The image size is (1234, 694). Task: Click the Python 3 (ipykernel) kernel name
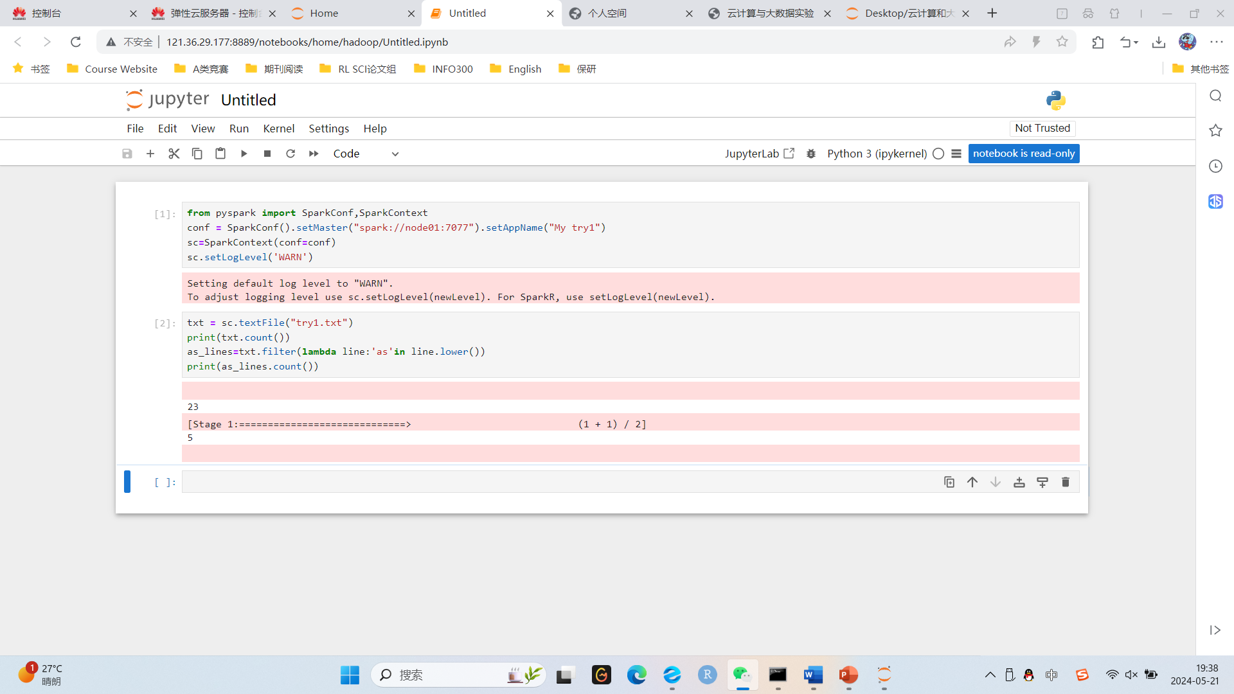tap(877, 154)
